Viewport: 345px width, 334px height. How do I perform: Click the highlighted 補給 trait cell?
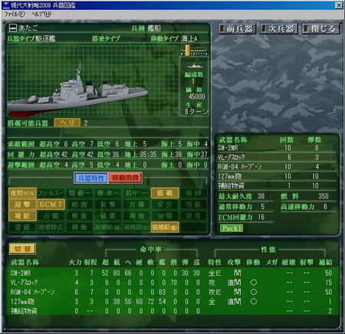tap(22, 216)
